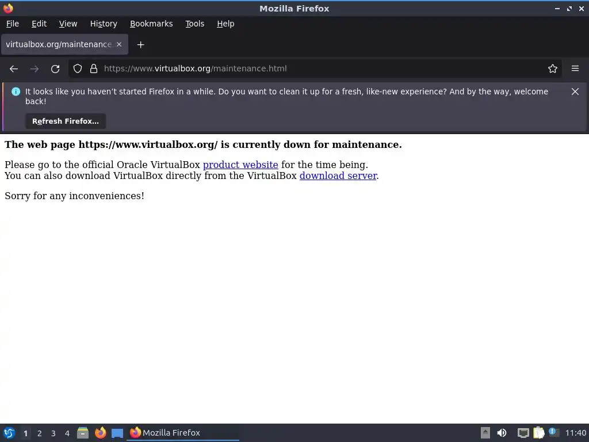The height and width of the screenshot is (442, 589).
Task: Open the History menu
Action: (x=104, y=24)
